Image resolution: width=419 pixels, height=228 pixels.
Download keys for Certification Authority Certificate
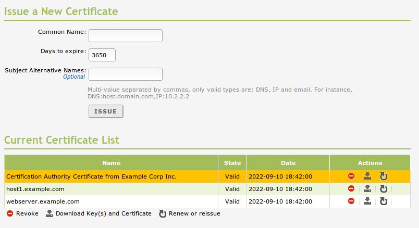coord(367,176)
